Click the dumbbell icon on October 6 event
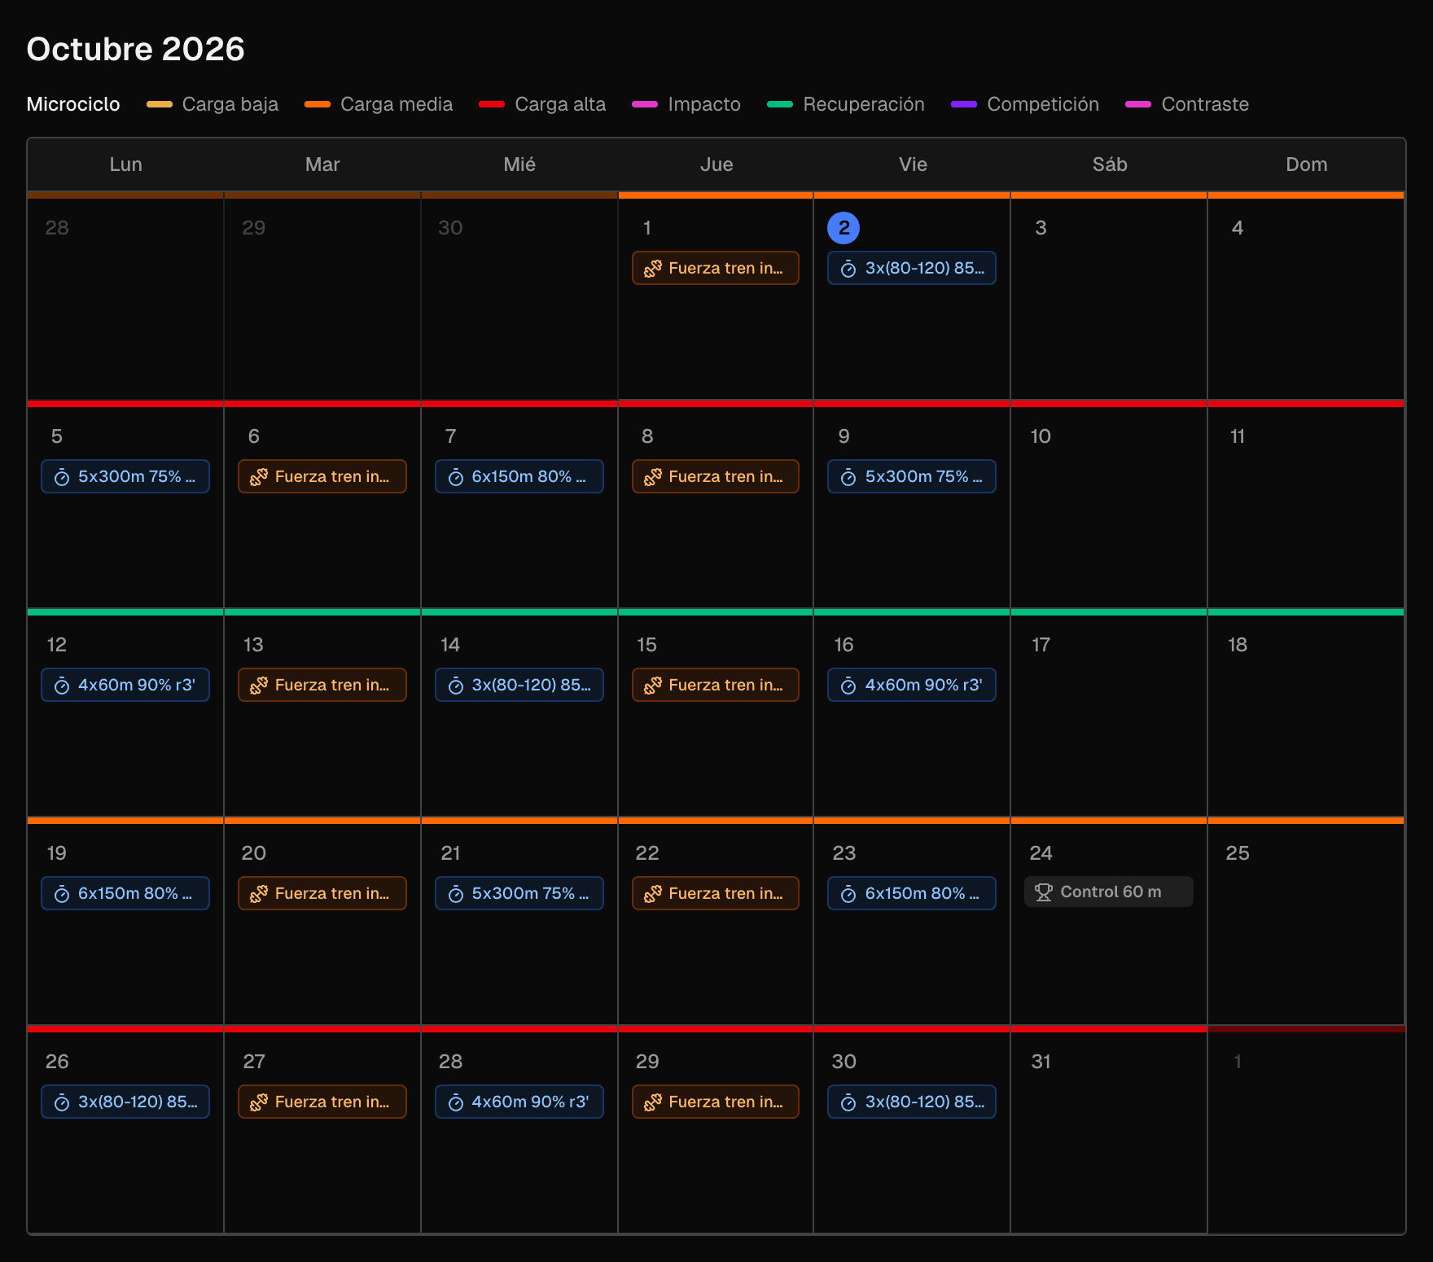This screenshot has height=1262, width=1433. tap(259, 477)
